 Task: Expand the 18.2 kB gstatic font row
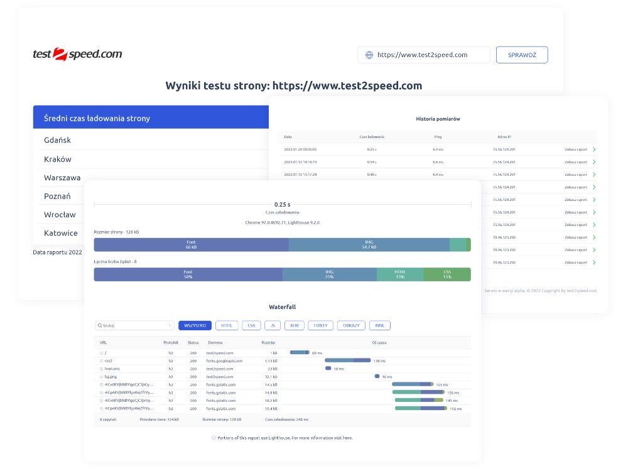tap(101, 401)
